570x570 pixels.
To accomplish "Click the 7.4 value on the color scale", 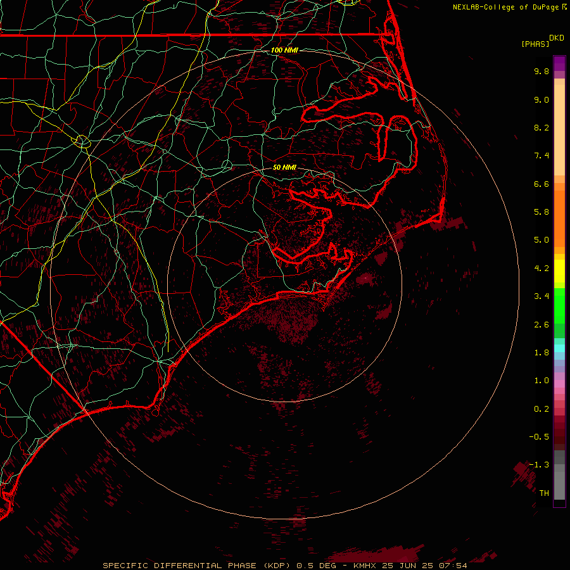I will 541,156.
